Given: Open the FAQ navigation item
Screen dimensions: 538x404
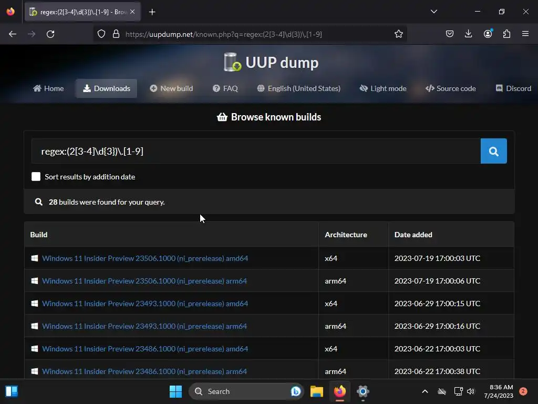Looking at the screenshot, I should pos(225,88).
